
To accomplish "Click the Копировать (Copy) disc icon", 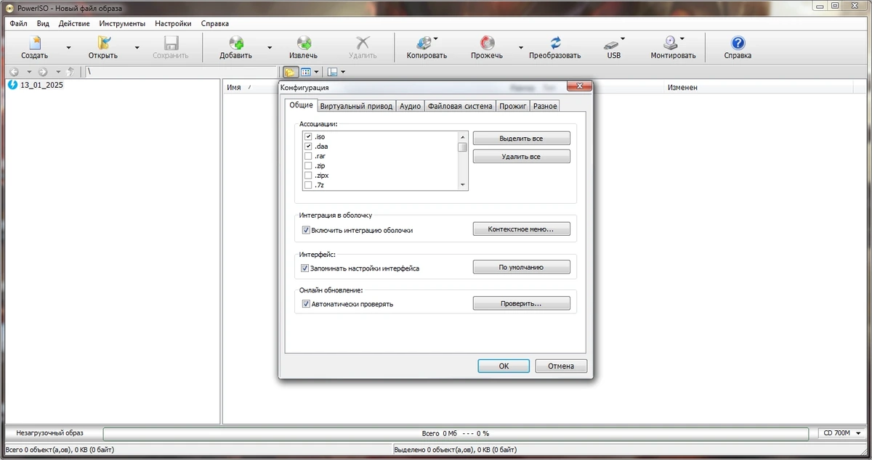I will point(424,44).
